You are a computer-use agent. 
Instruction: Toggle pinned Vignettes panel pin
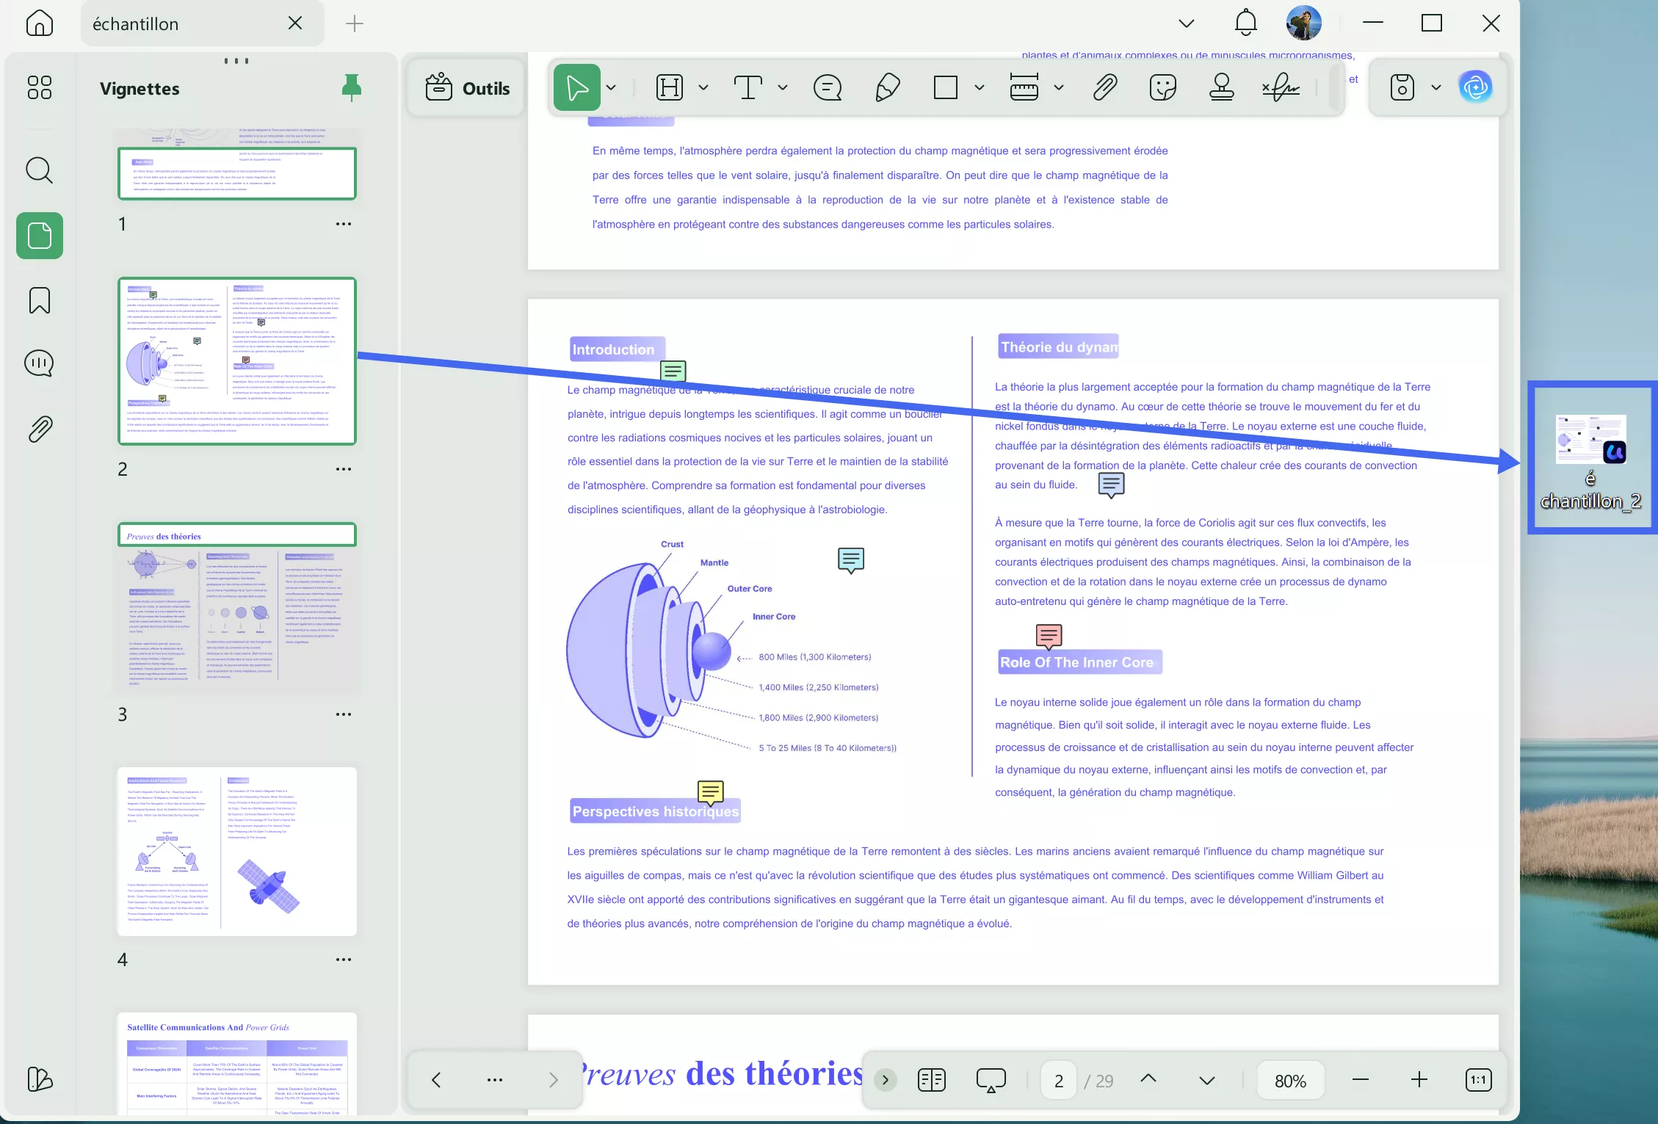pyautogui.click(x=352, y=87)
